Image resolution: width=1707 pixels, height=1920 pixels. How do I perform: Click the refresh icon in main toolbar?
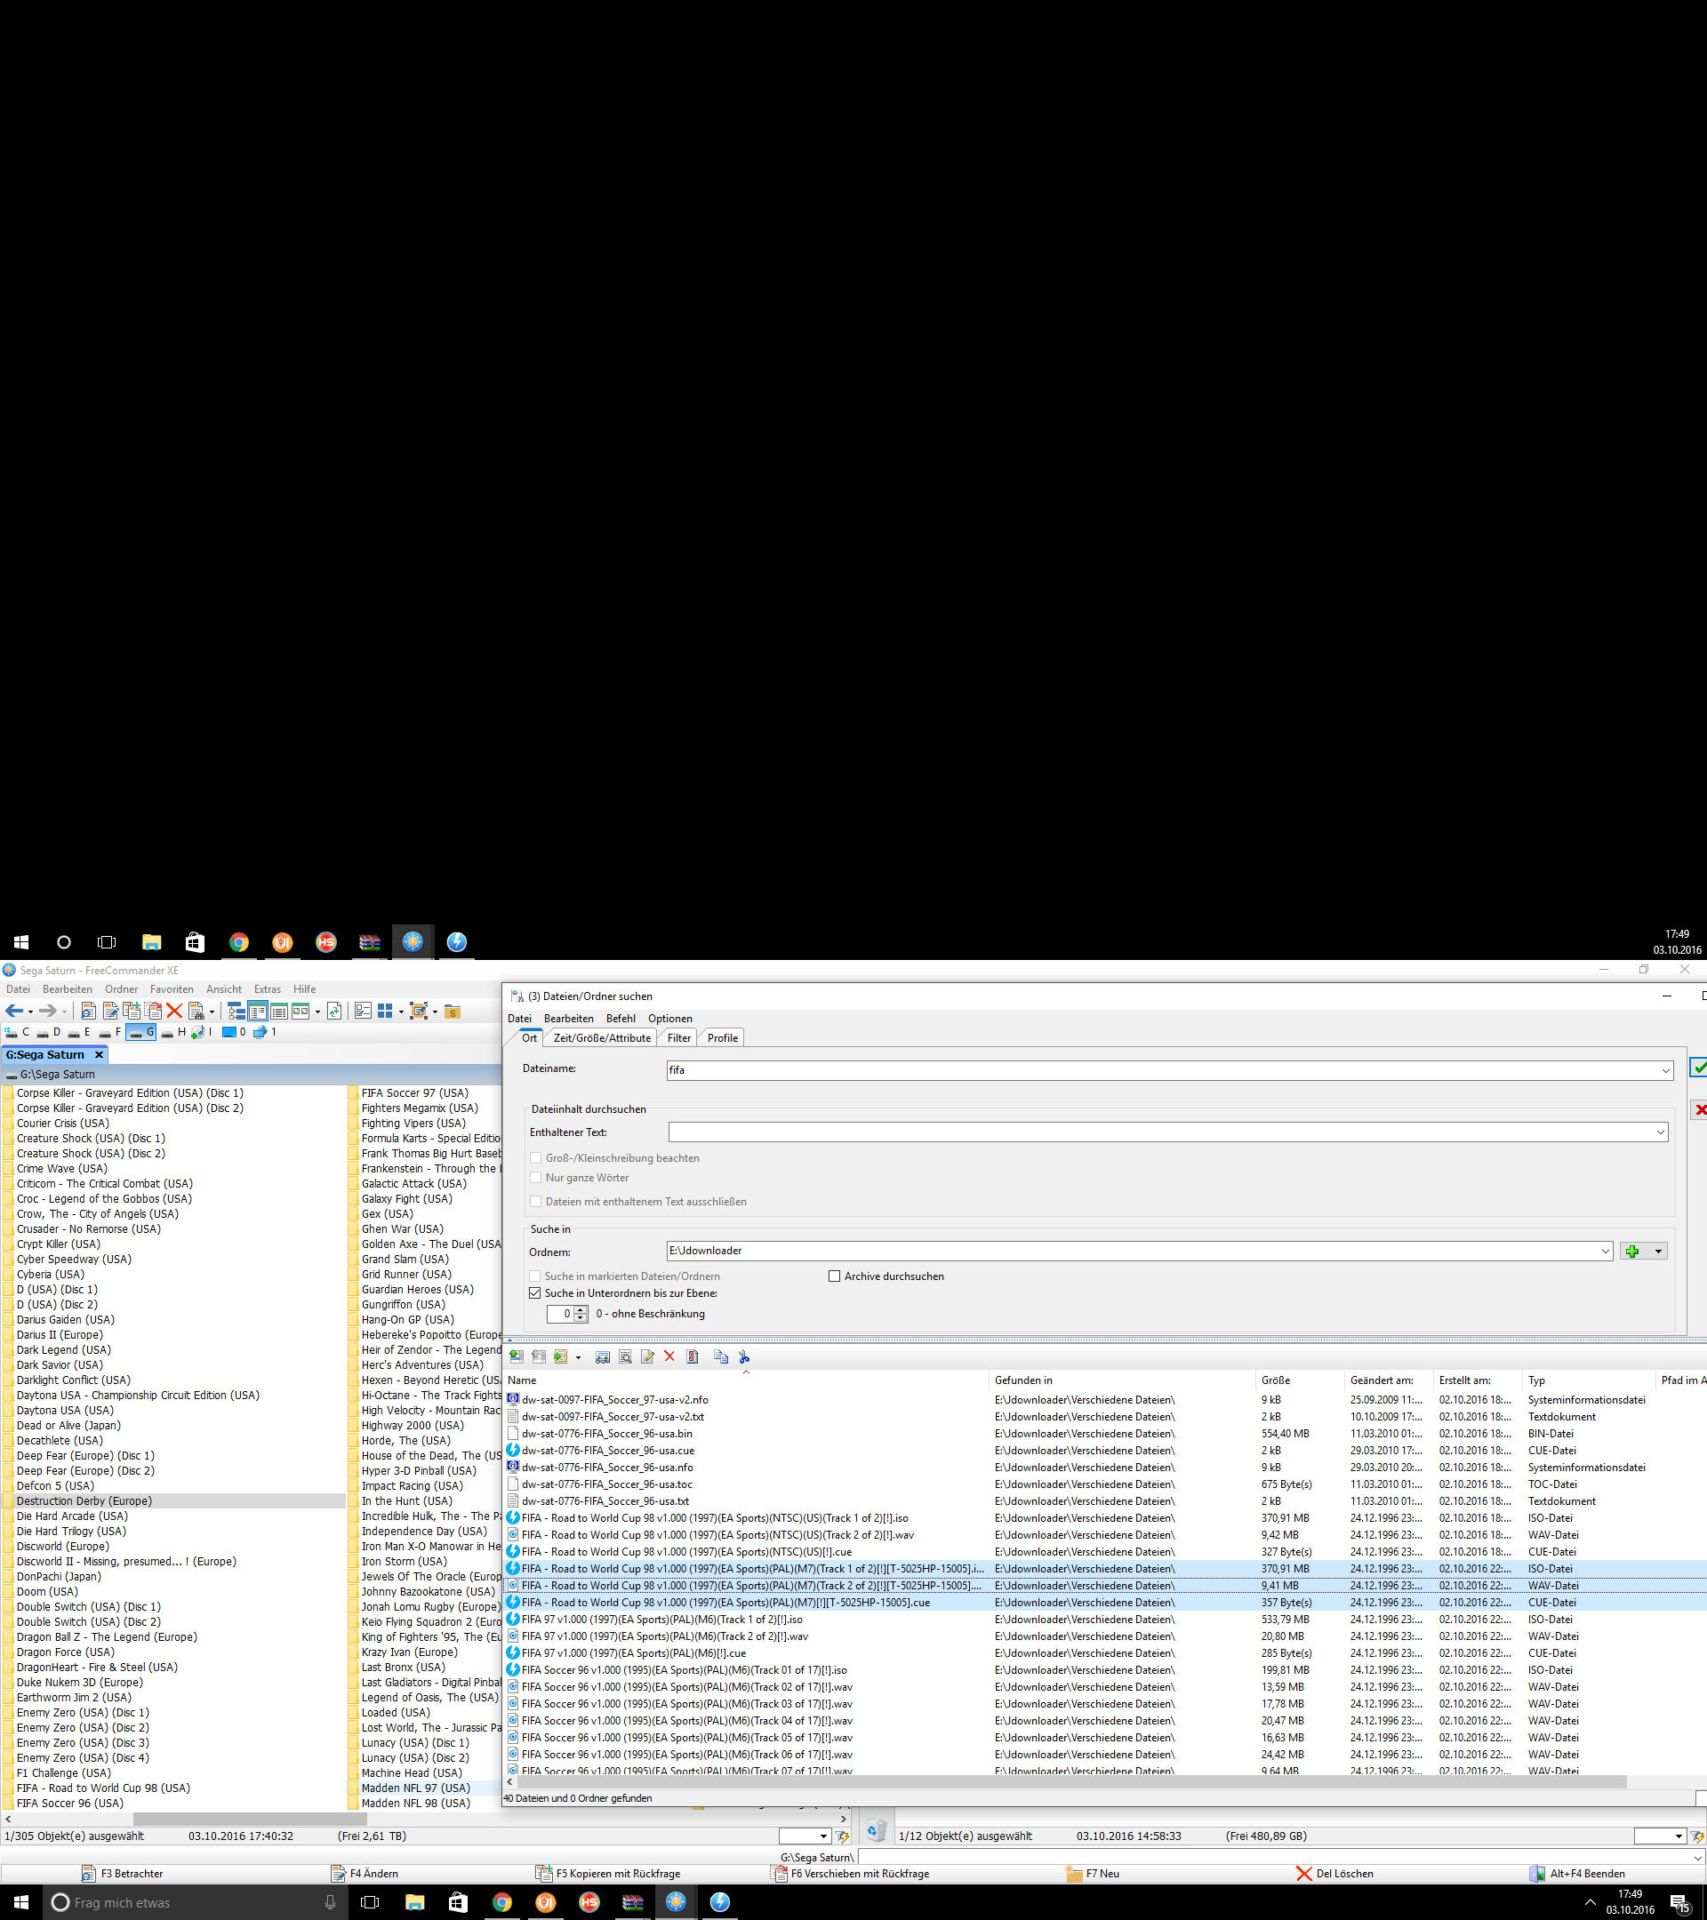point(334,1011)
